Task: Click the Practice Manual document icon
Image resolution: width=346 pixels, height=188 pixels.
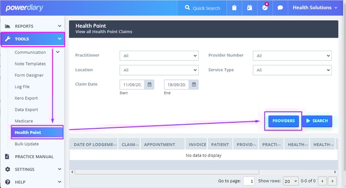Action: 7,156
